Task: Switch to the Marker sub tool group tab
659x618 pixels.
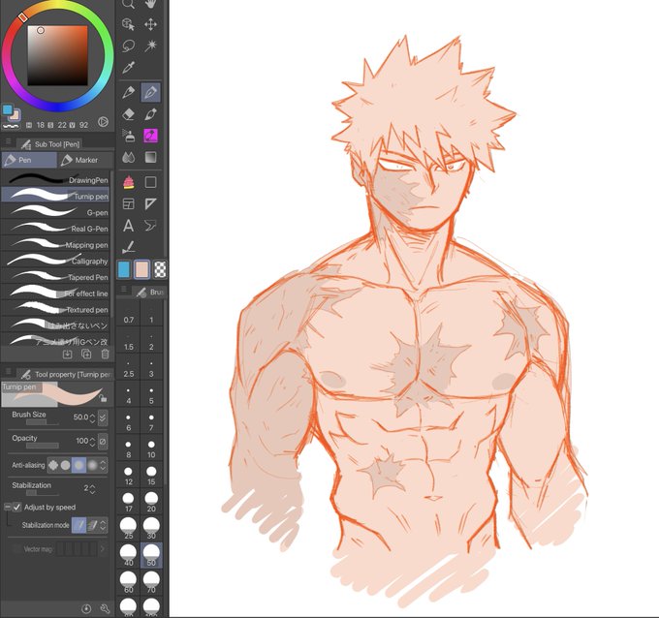Action: [x=85, y=160]
